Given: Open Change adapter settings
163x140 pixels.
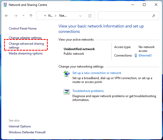Looking at the screenshot, I should (x=25, y=38).
